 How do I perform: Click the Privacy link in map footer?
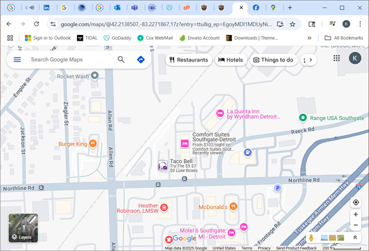pyautogui.click(x=264, y=248)
